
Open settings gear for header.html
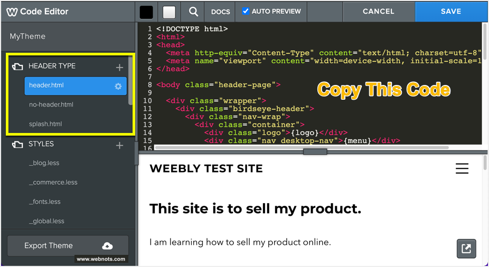coord(118,87)
